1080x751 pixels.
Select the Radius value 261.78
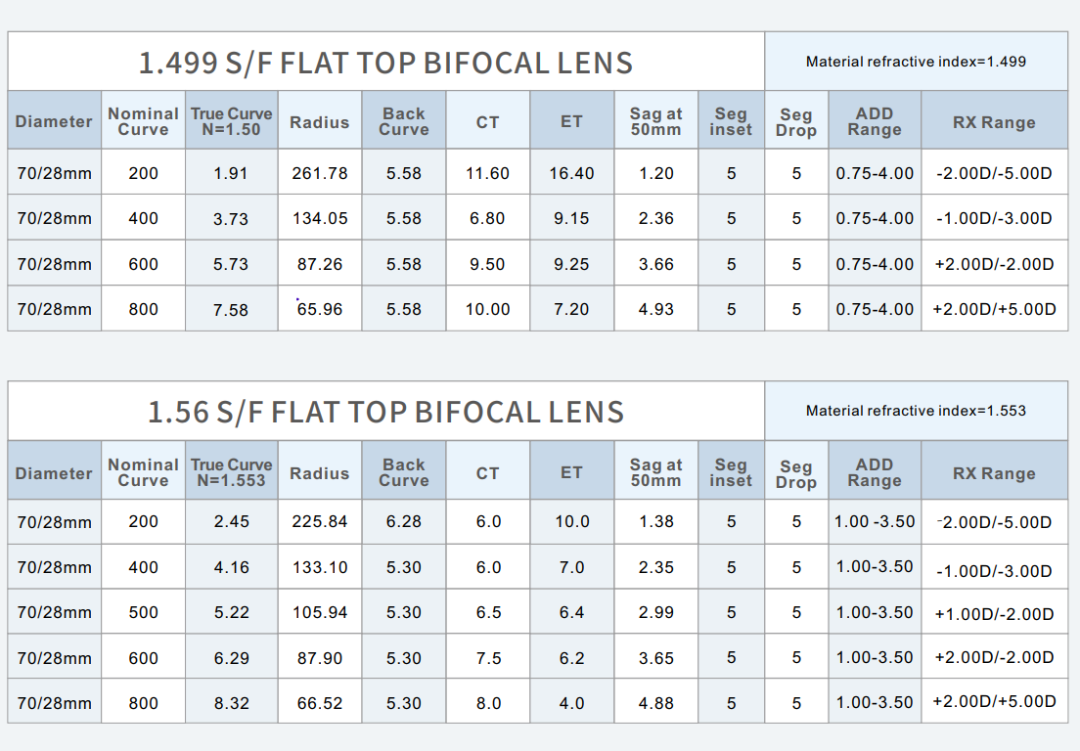(x=320, y=173)
